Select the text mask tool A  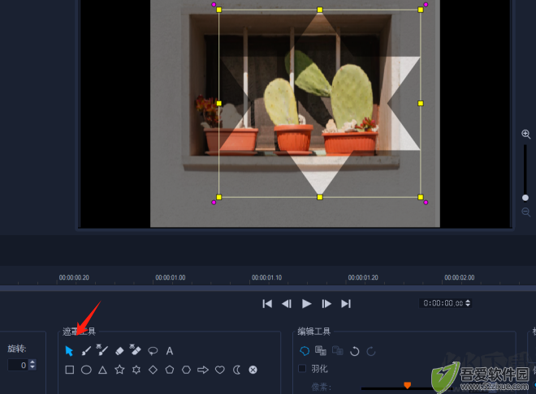169,351
